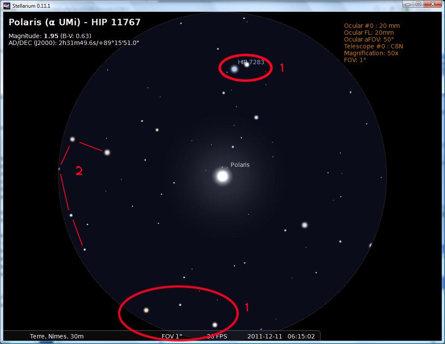The height and width of the screenshot is (344, 445).
Task: Click the 'FOV 1°' status bar entry
Action: tap(172, 336)
